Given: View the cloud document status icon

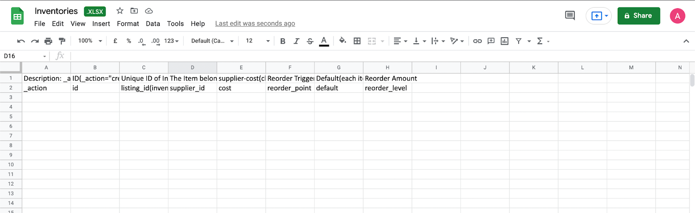Looking at the screenshot, I should (x=149, y=11).
